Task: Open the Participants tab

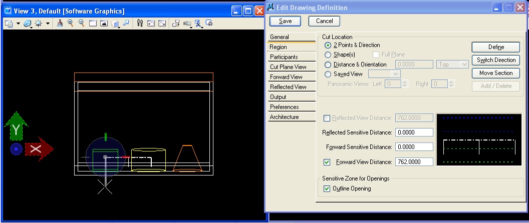Action: 291,57
